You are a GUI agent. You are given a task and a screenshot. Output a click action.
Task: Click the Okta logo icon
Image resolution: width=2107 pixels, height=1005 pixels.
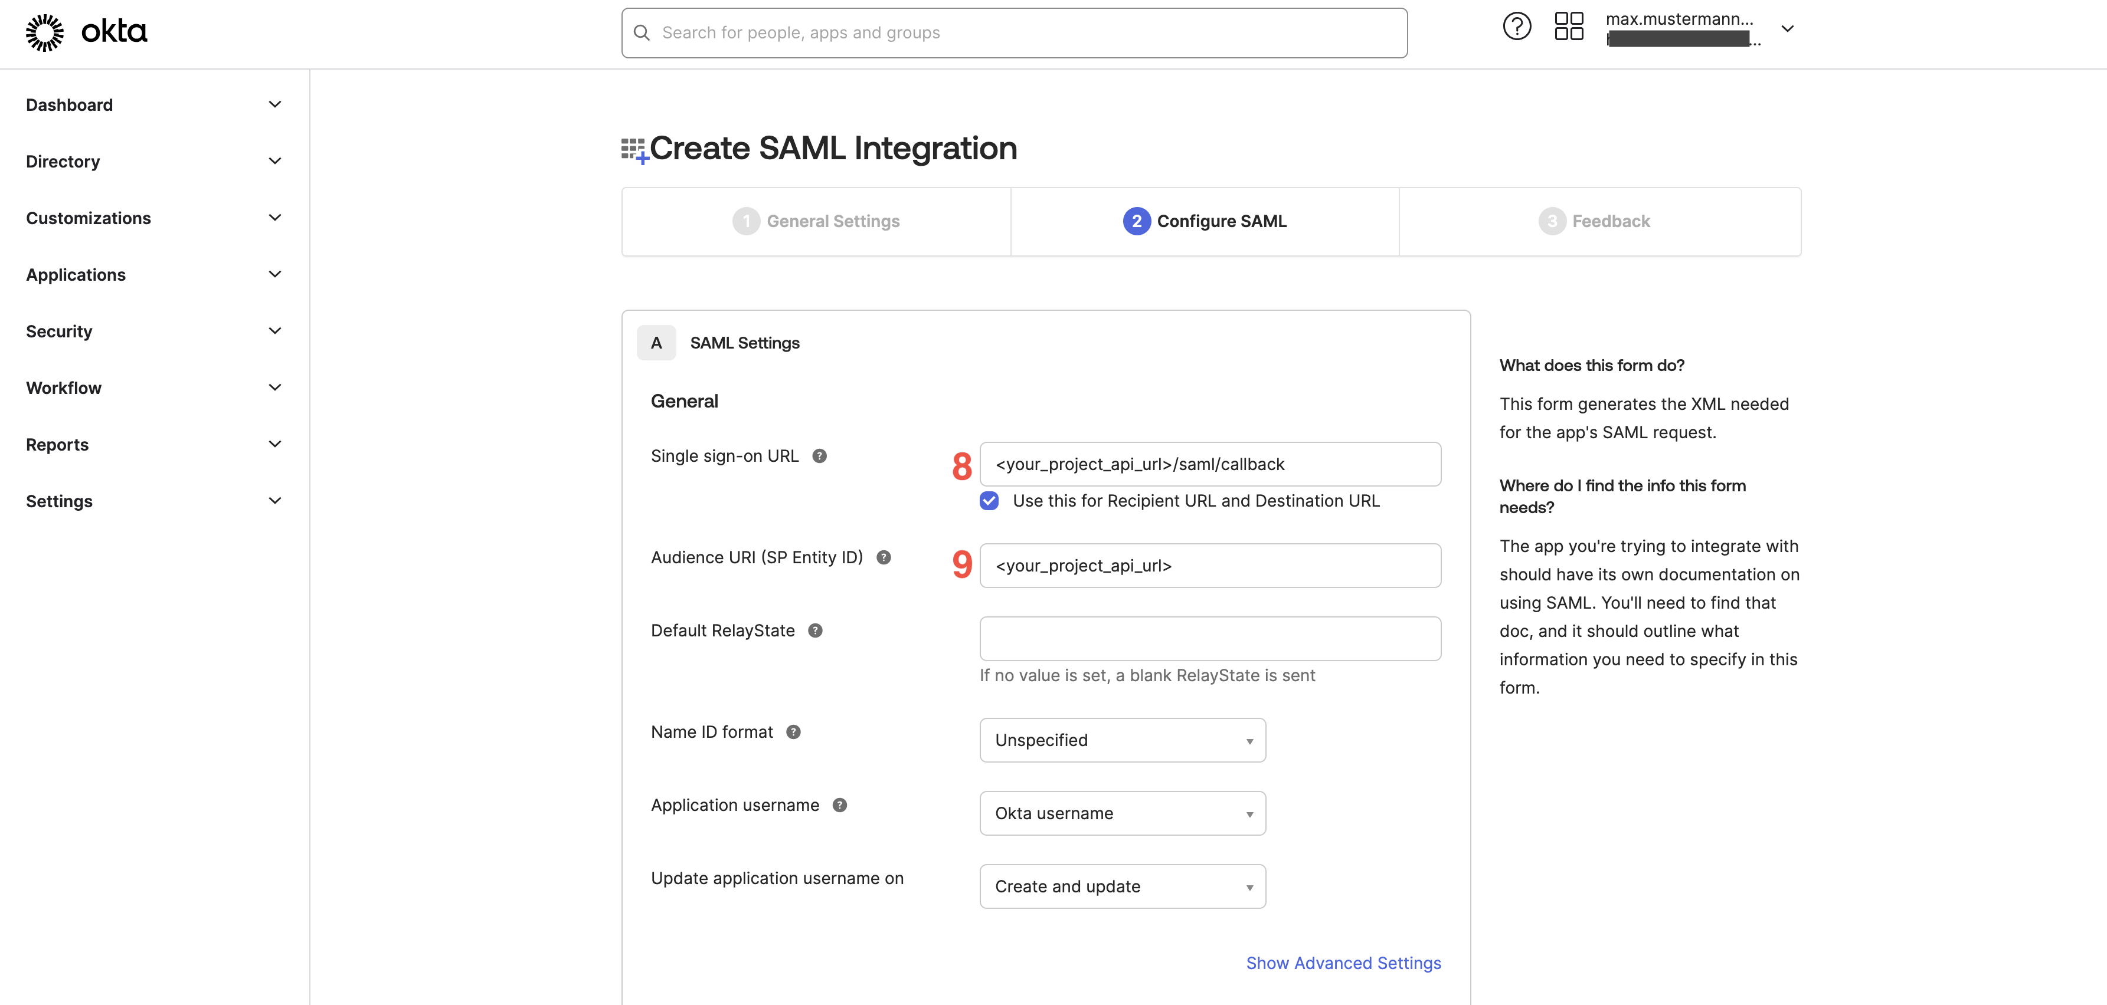(x=45, y=32)
